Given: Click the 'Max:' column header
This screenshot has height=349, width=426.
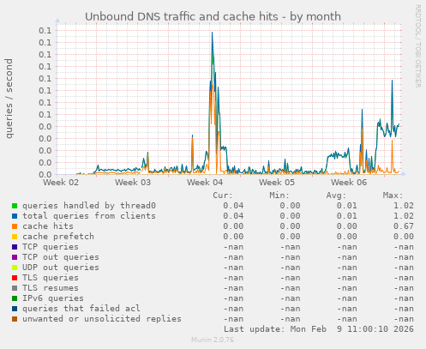Looking at the screenshot, I should coord(393,196).
